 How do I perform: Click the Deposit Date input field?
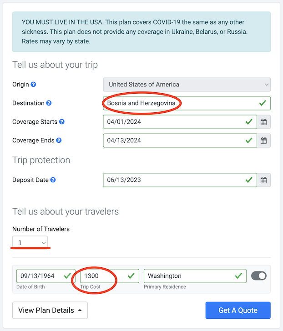click(x=180, y=180)
